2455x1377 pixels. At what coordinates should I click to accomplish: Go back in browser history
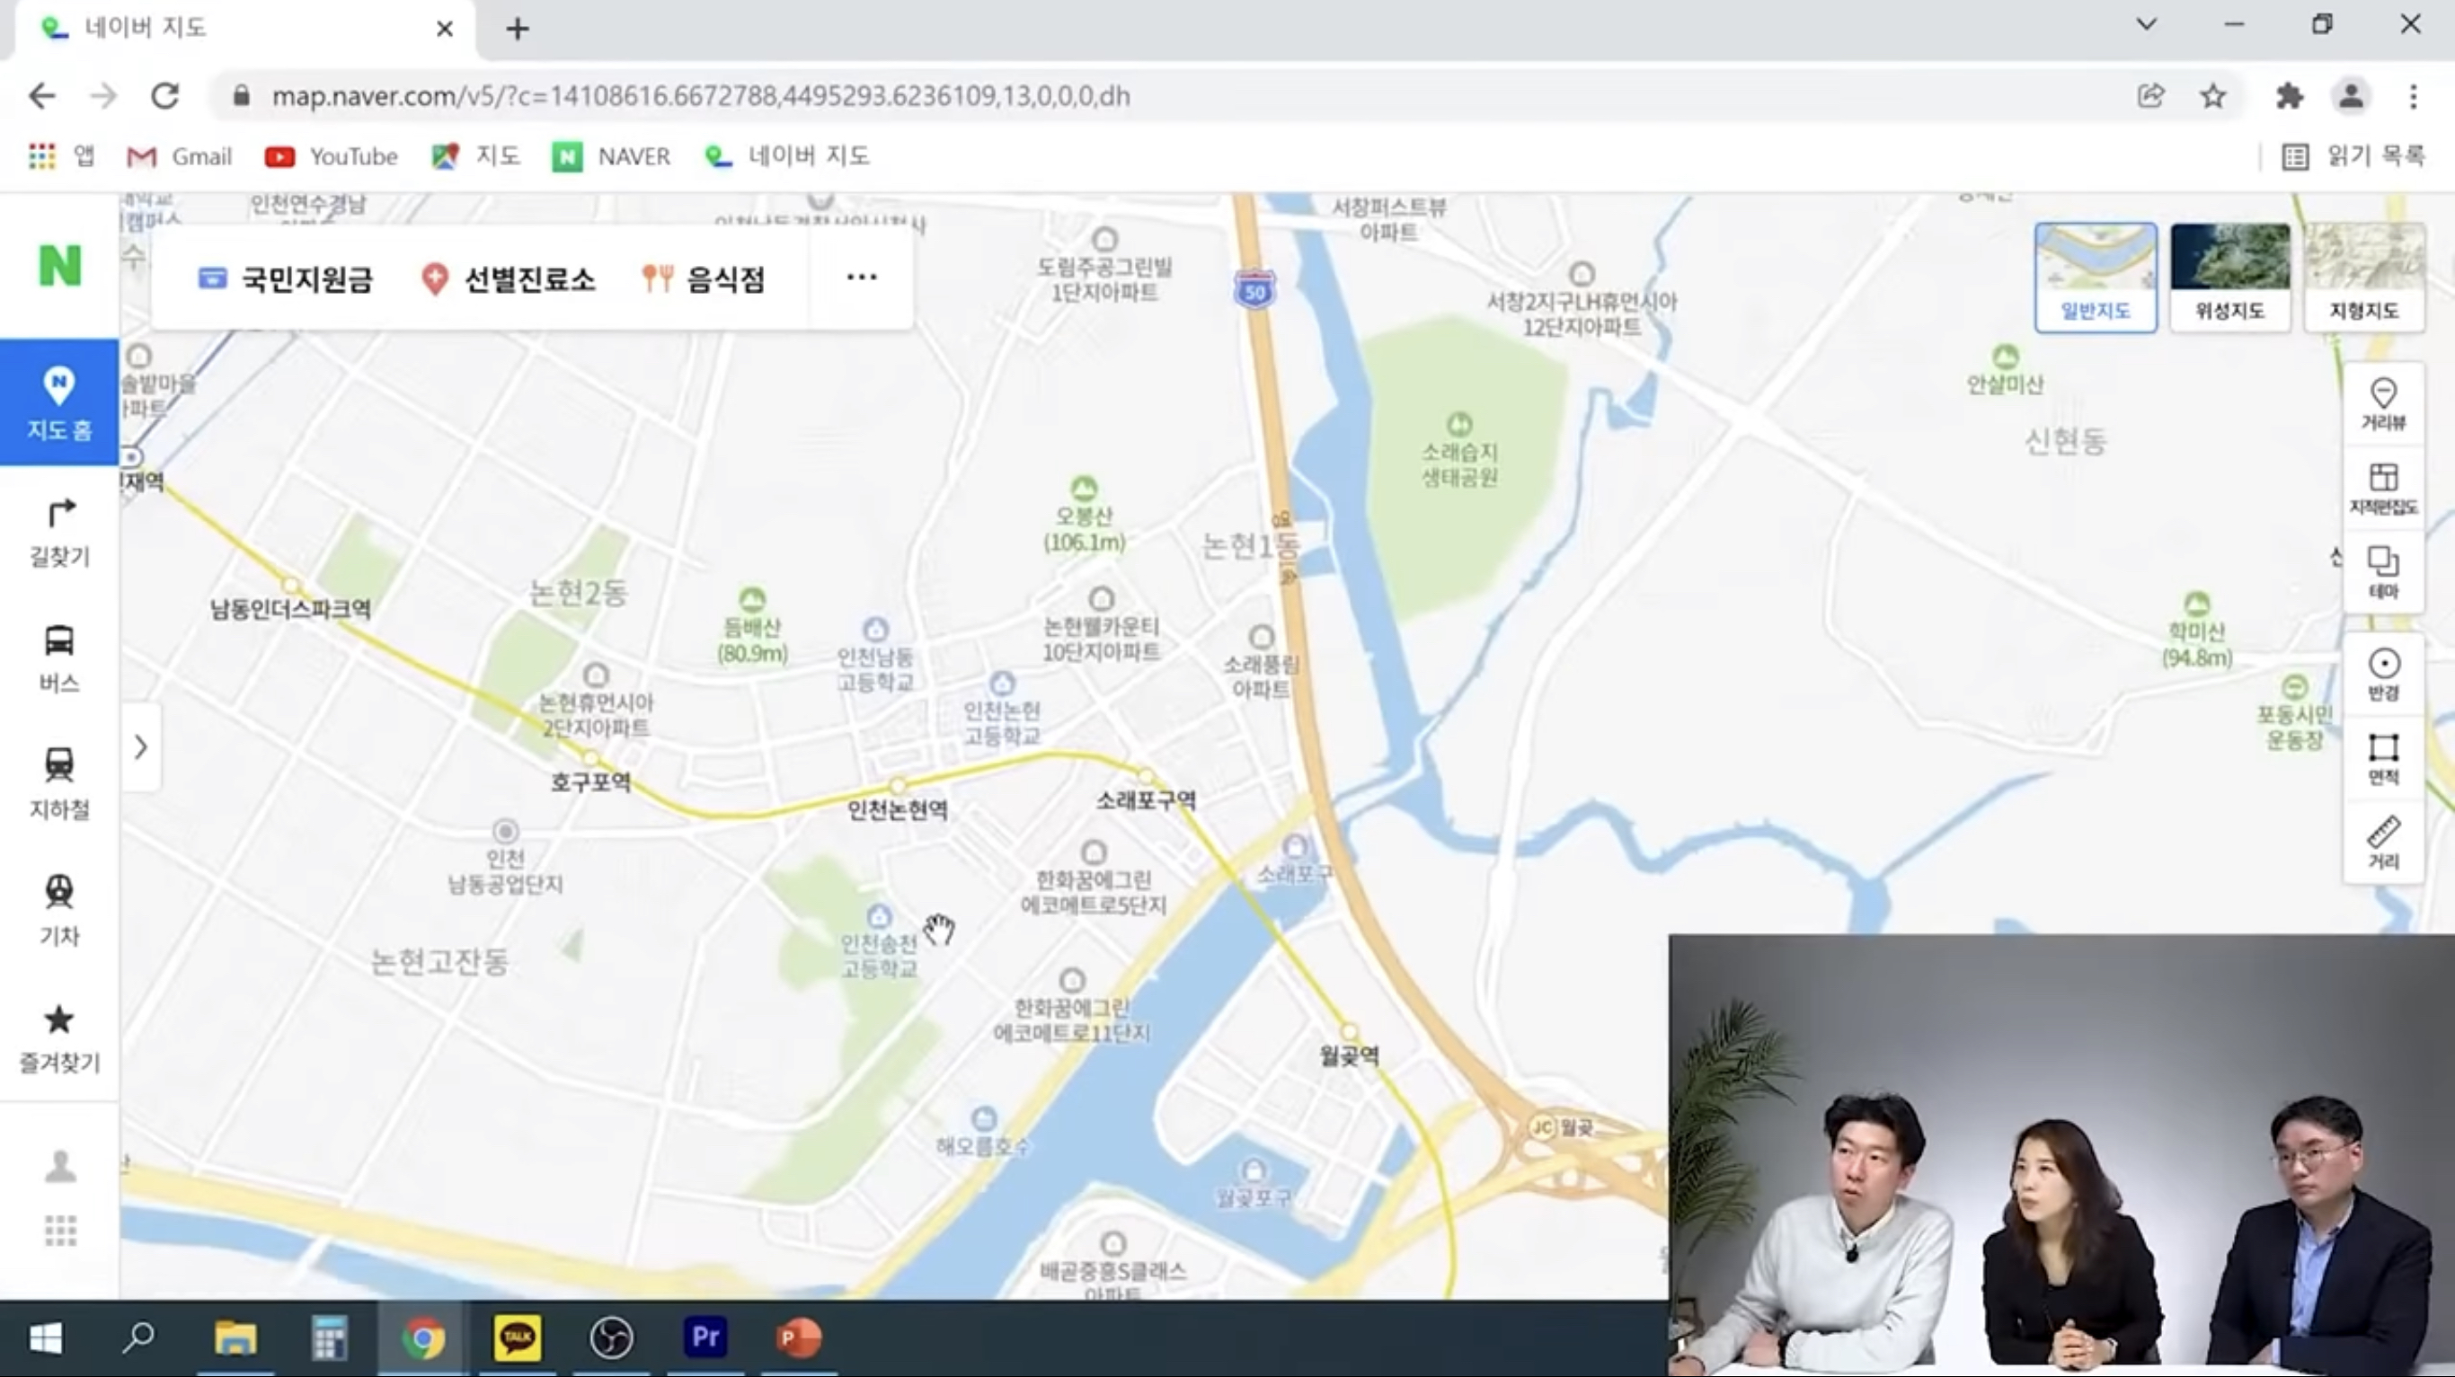coord(42,96)
